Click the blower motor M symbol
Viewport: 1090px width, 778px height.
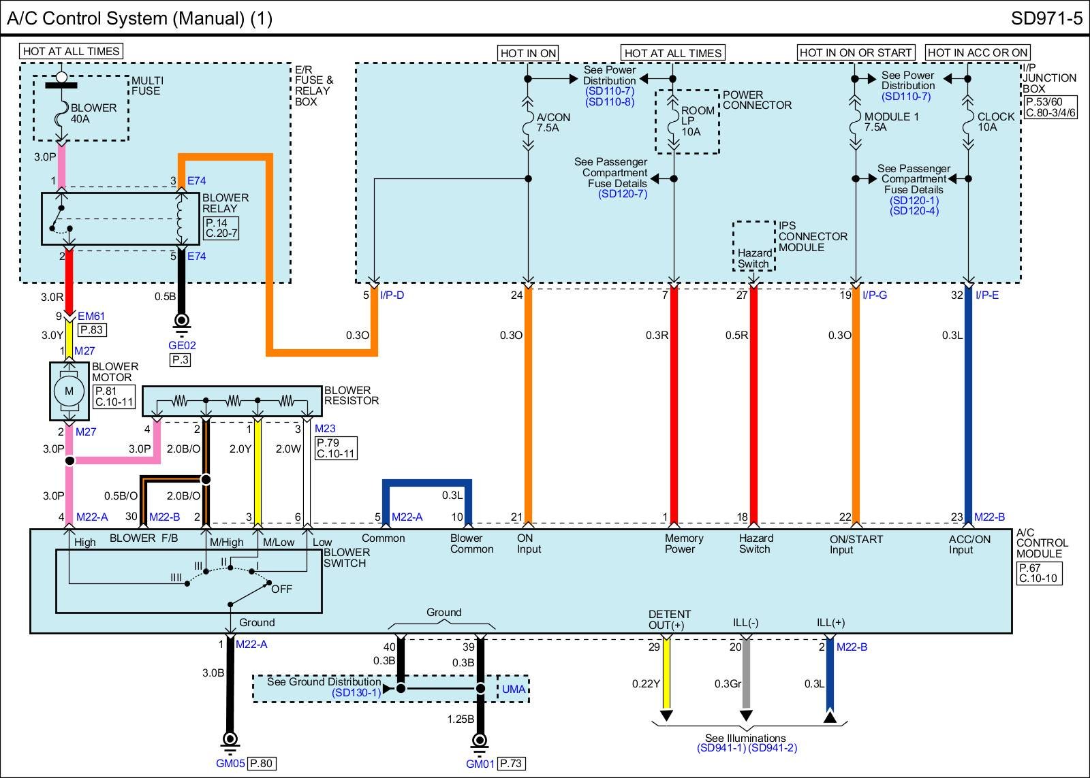pyautogui.click(x=69, y=391)
